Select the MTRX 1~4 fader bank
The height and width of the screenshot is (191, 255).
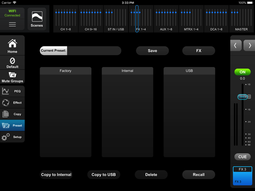(191, 19)
